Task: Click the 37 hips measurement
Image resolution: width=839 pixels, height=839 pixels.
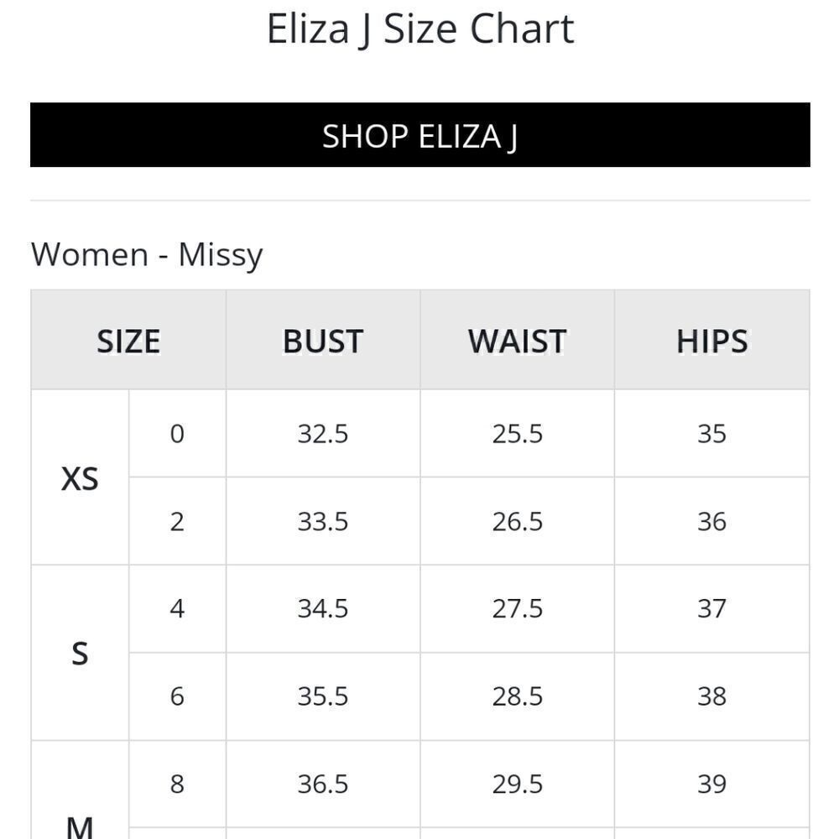Action: click(x=712, y=609)
